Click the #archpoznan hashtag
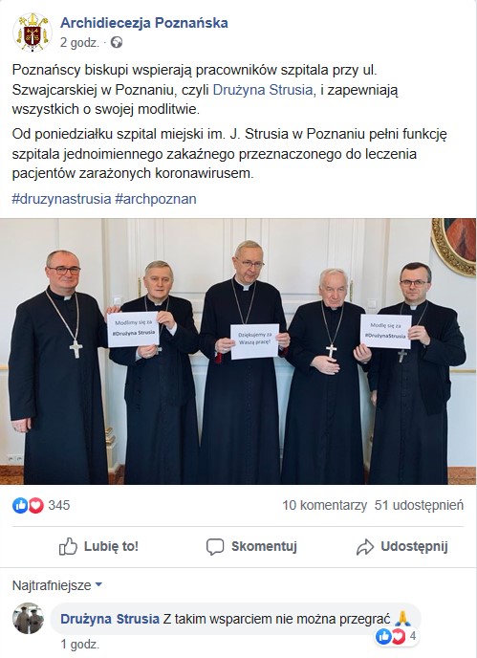 pos(156,199)
